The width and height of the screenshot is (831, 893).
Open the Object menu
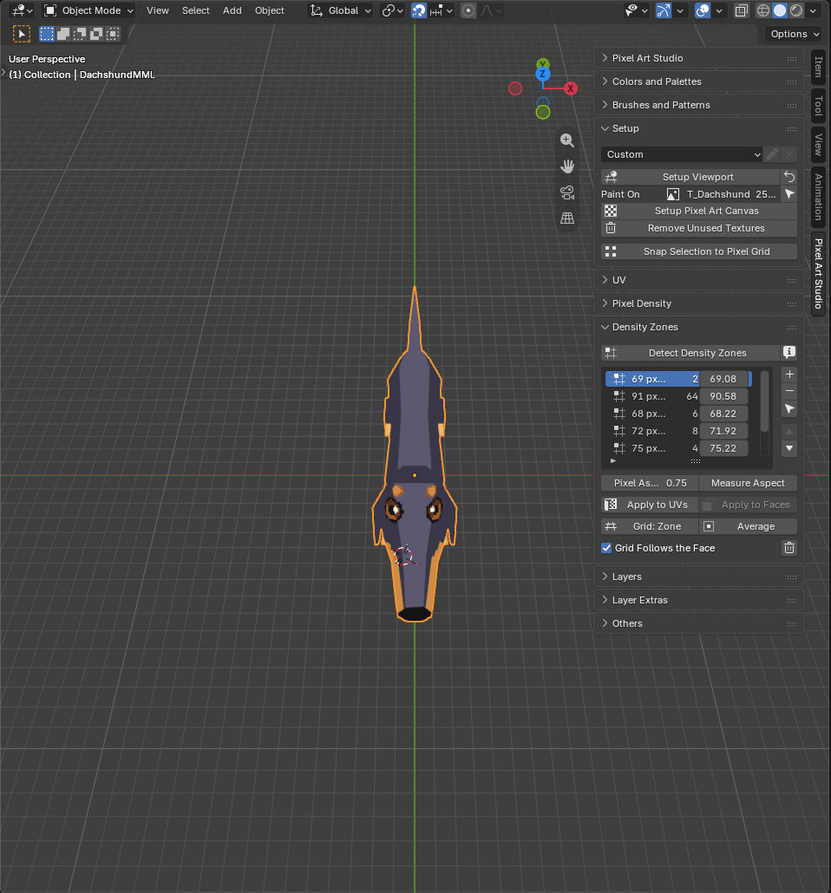(269, 10)
